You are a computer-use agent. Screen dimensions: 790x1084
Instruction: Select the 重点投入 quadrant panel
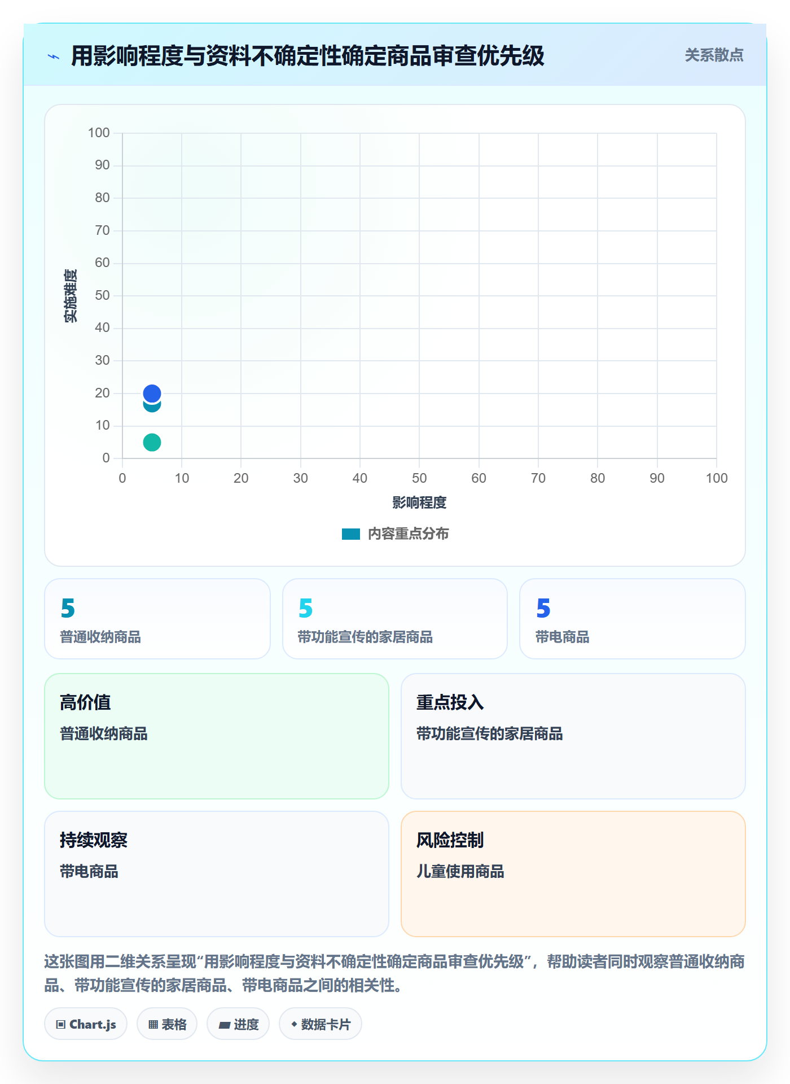click(573, 736)
